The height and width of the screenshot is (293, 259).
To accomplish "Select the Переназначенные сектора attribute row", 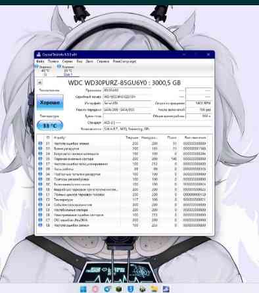I will click(122, 159).
